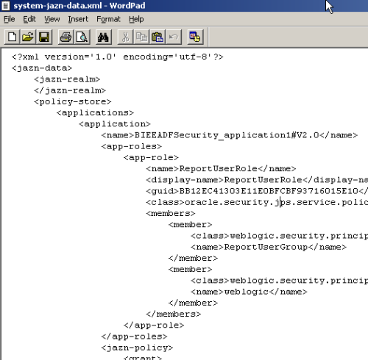Click the Cut scissors icon
Viewport: 368px width, 360px height.
(x=125, y=37)
